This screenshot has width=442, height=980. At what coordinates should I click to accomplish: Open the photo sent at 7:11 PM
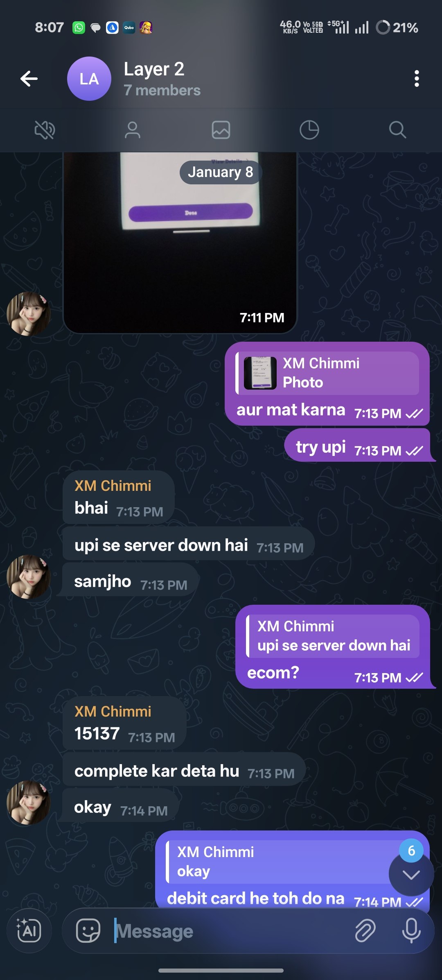tap(180, 243)
